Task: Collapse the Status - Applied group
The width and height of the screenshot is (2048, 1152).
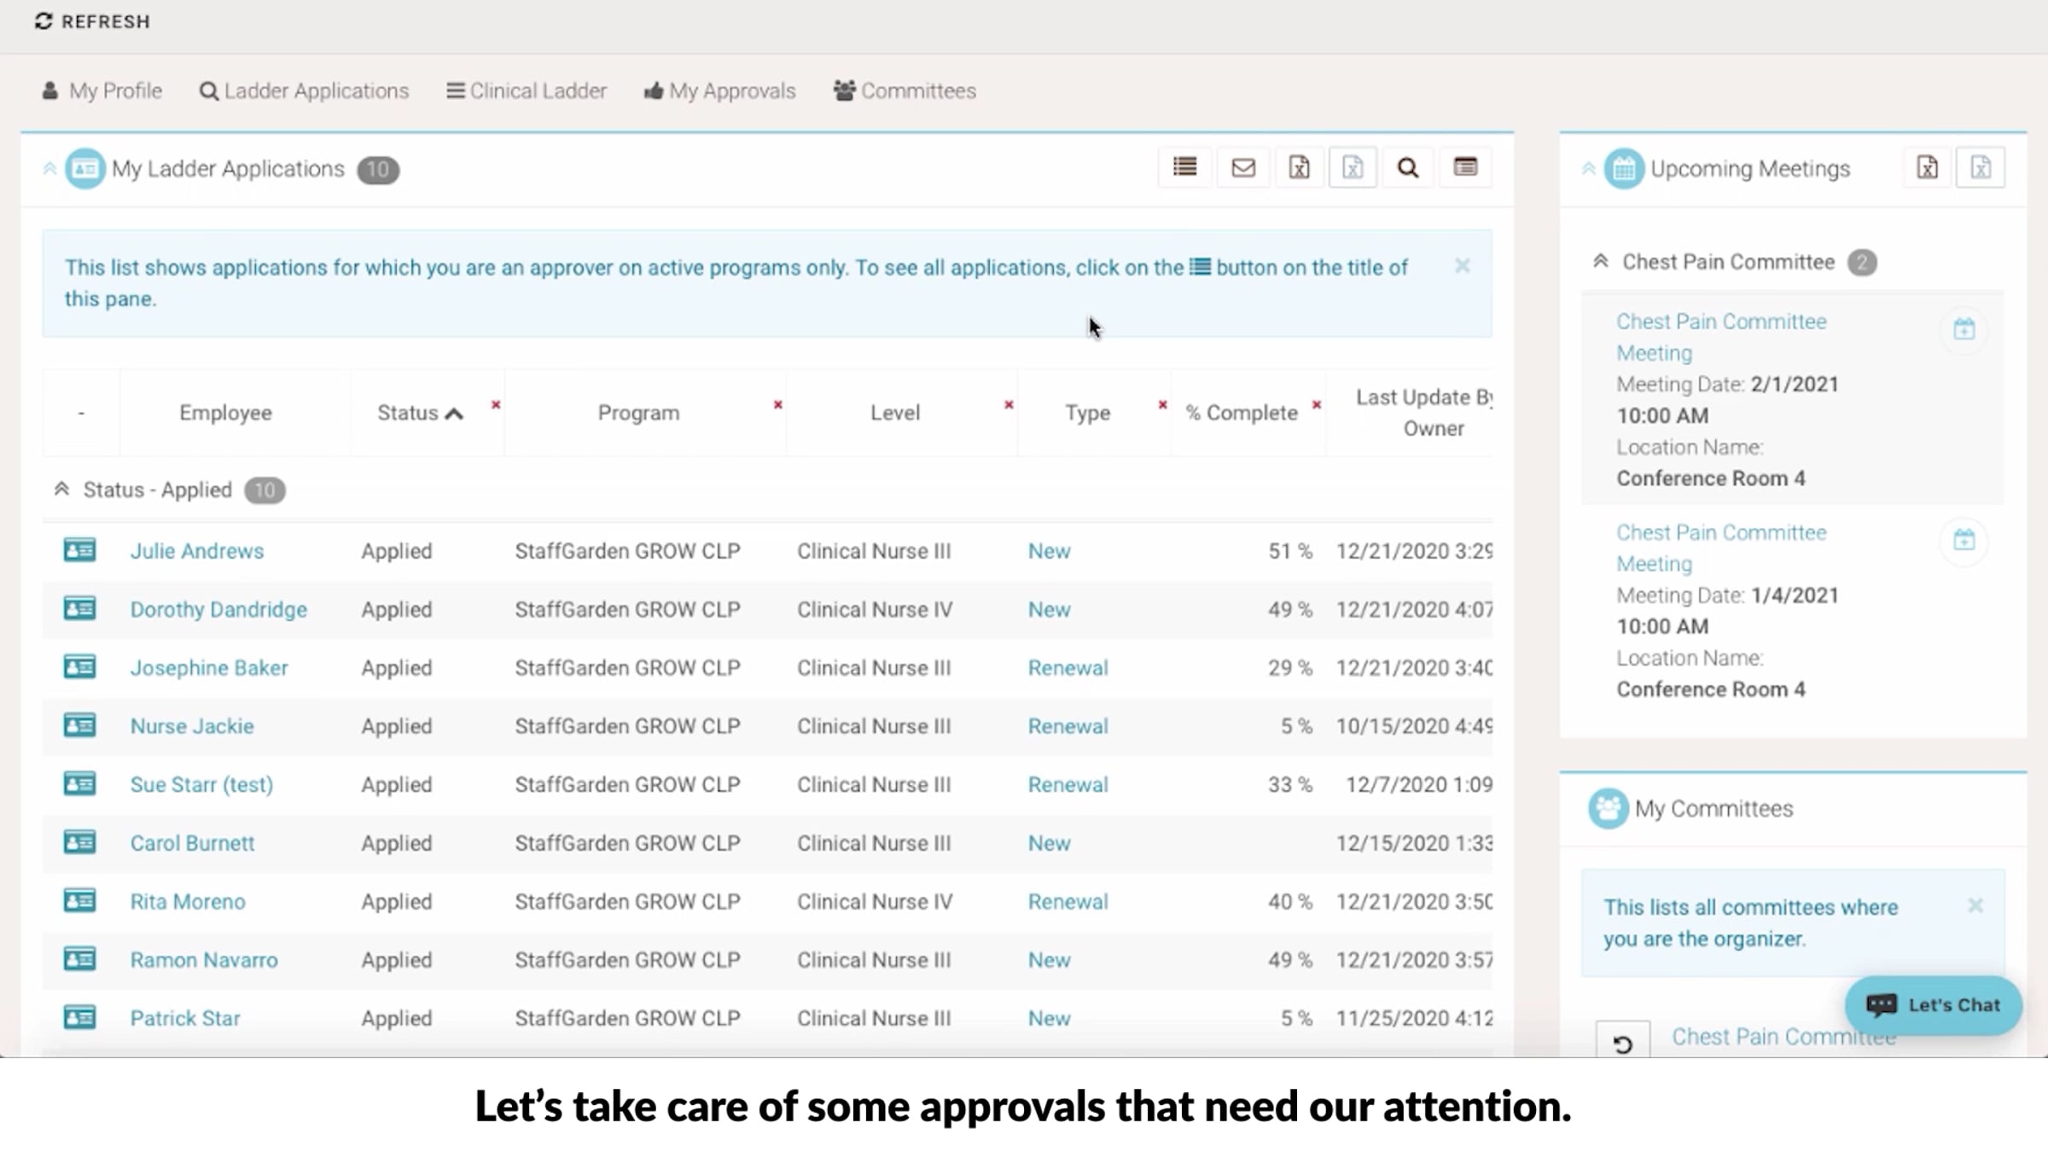Action: tap(61, 490)
